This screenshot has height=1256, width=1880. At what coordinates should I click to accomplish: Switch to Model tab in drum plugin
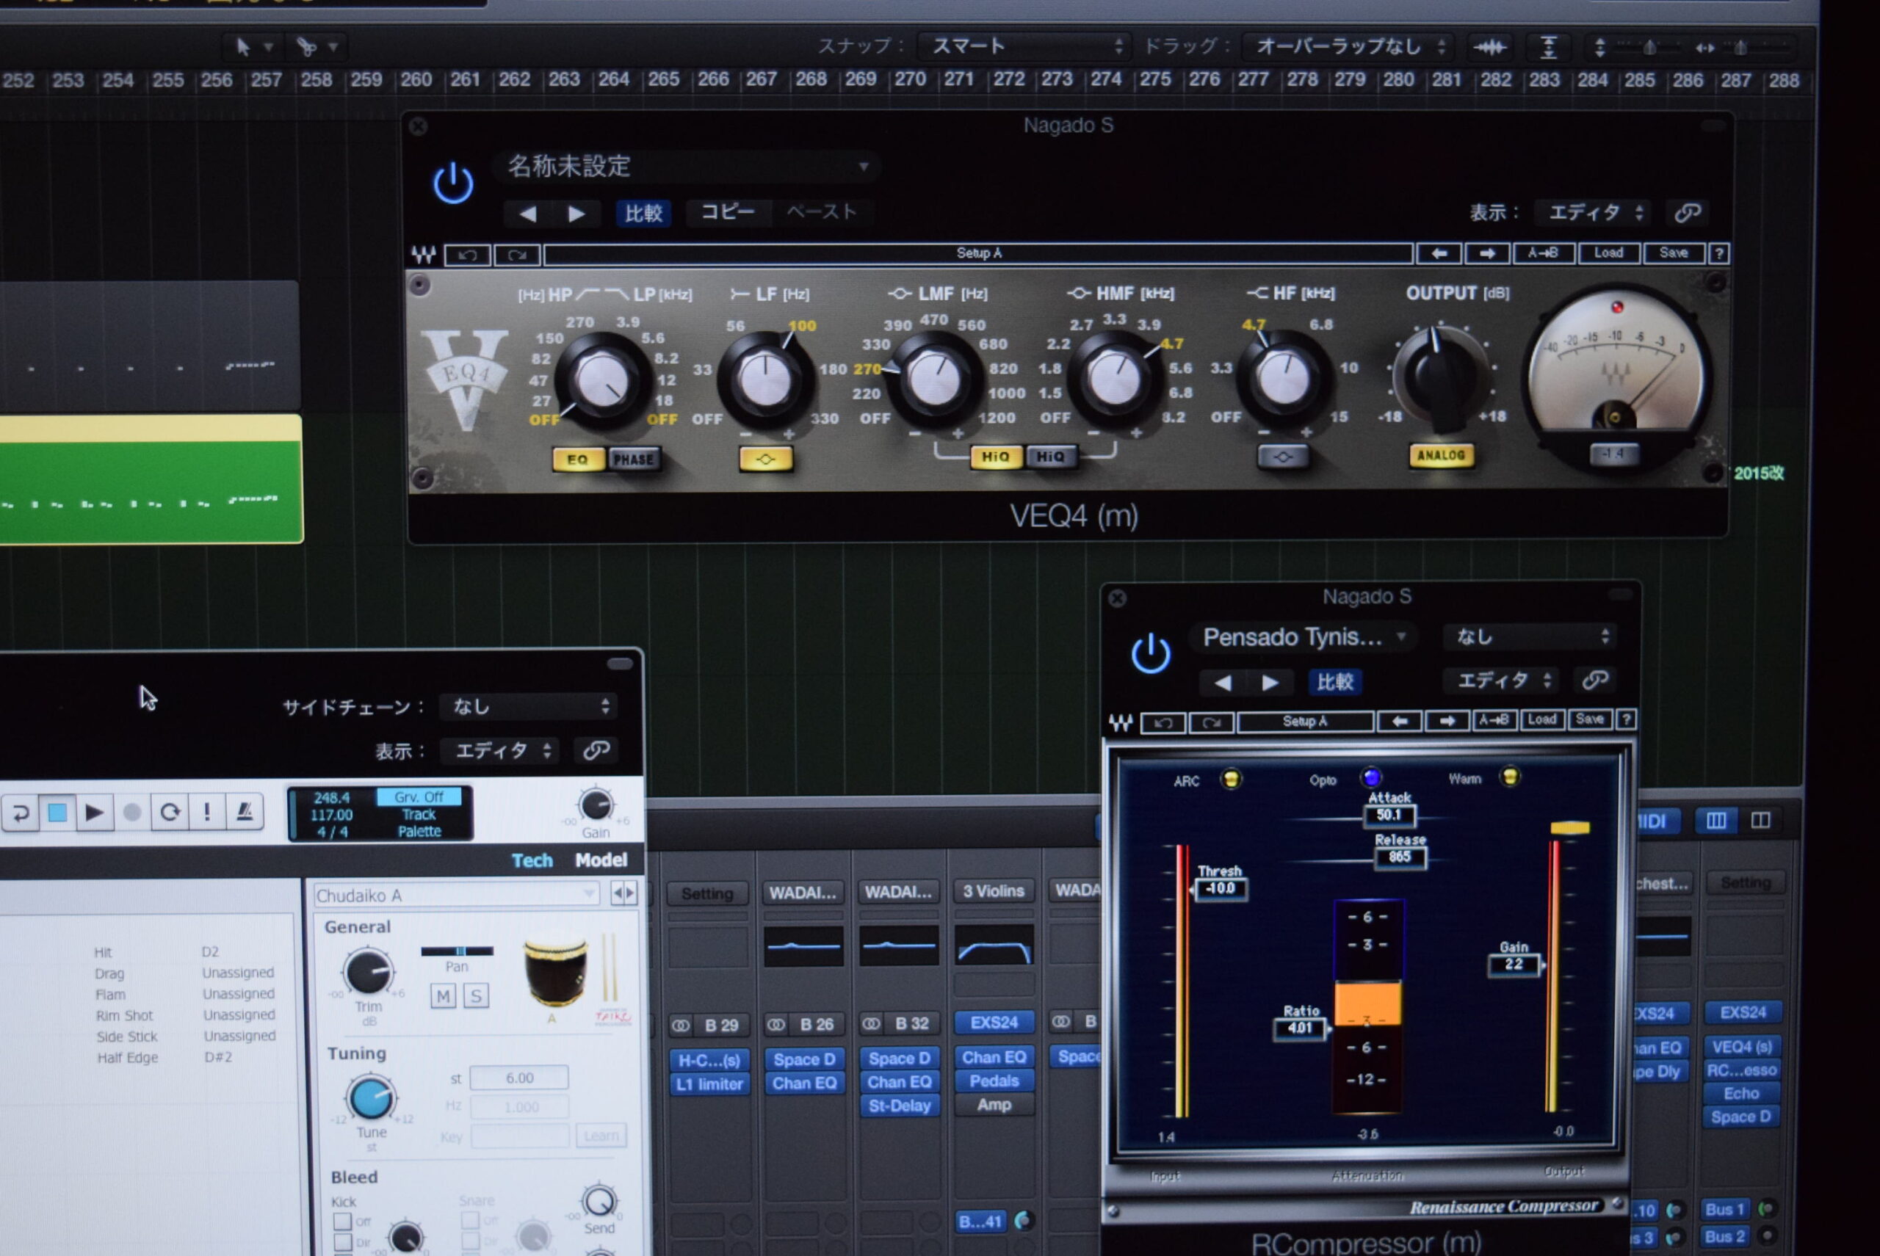(x=601, y=860)
